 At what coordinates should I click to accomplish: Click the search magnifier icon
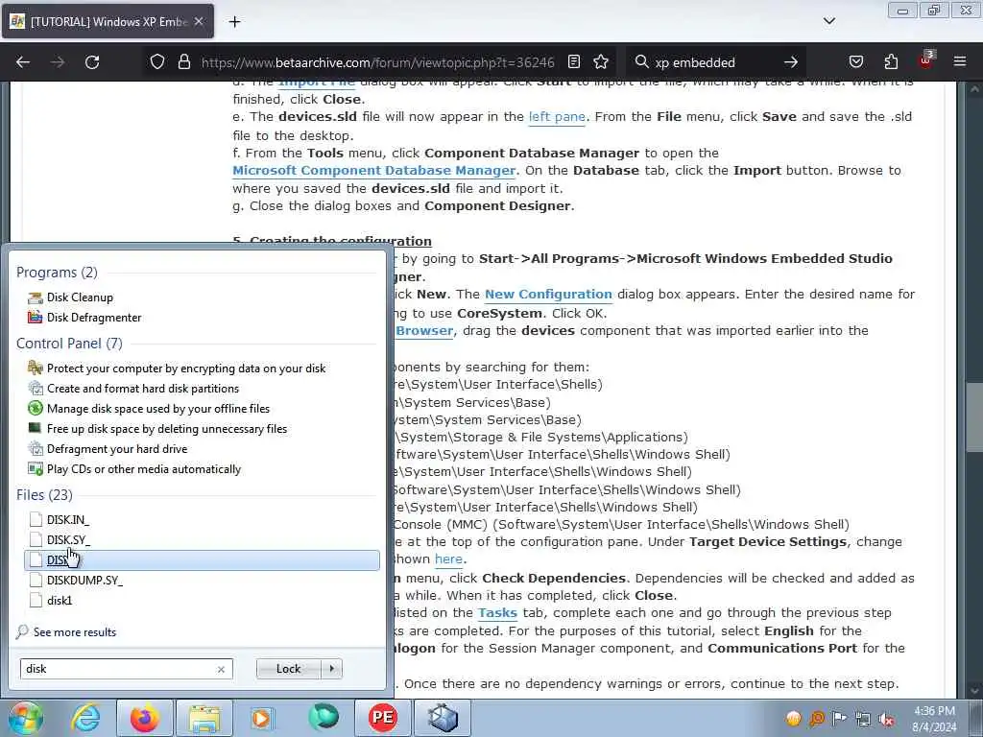(641, 62)
